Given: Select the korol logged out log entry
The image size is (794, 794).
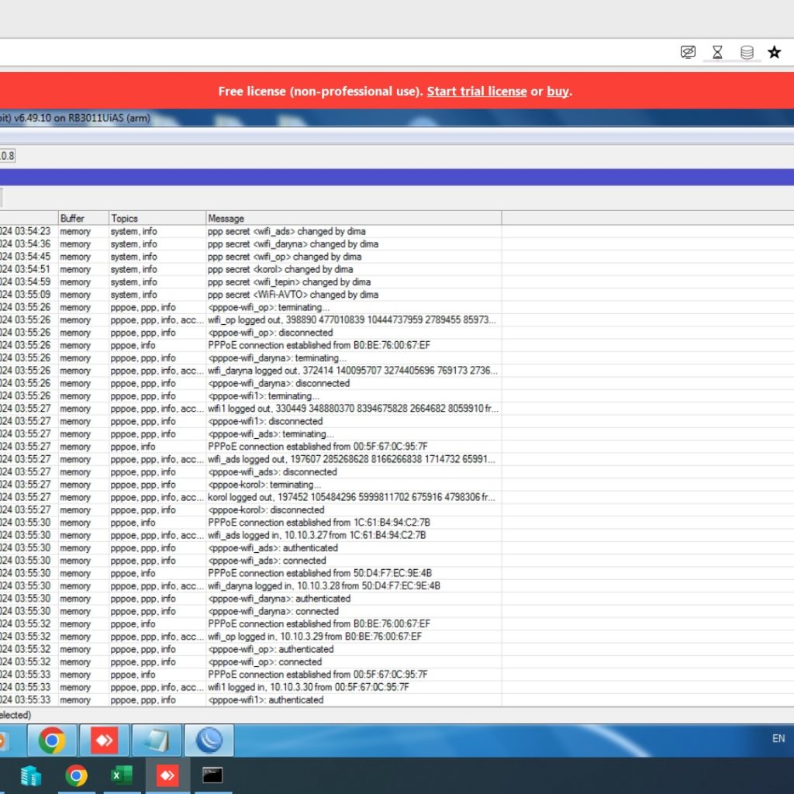Looking at the screenshot, I should (x=350, y=497).
